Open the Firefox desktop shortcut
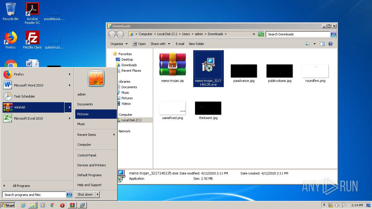The height and width of the screenshot is (209, 372). click(10, 40)
